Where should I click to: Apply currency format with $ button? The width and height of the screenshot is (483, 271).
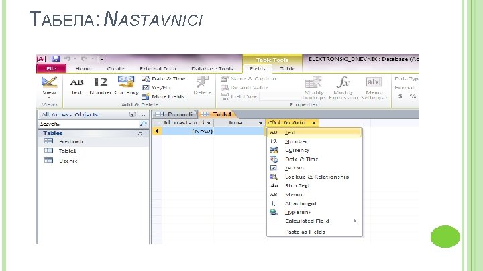(x=400, y=96)
